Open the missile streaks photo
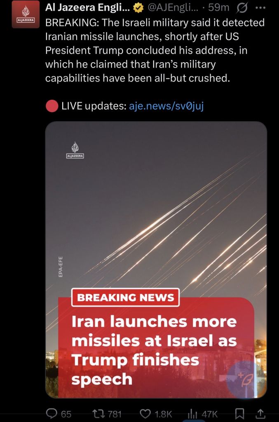The width and height of the screenshot is (279, 422). point(156,260)
